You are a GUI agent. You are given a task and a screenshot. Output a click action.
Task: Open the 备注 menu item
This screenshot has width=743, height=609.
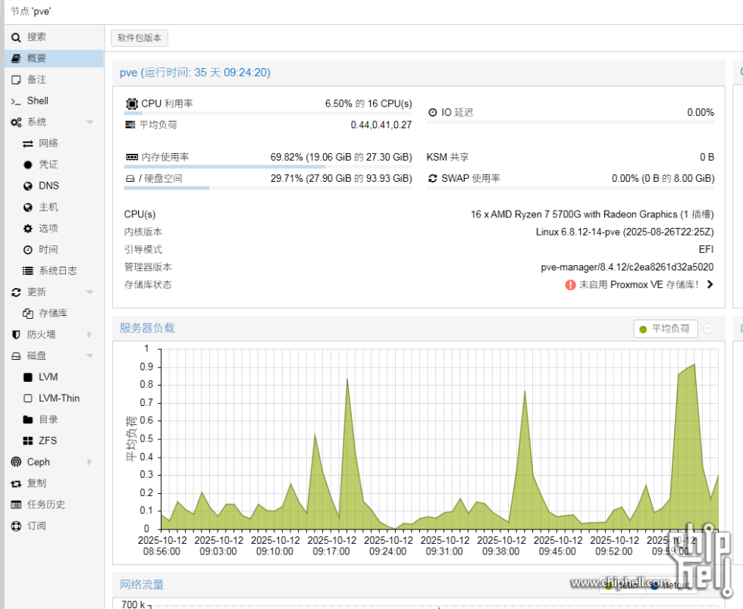[x=36, y=80]
